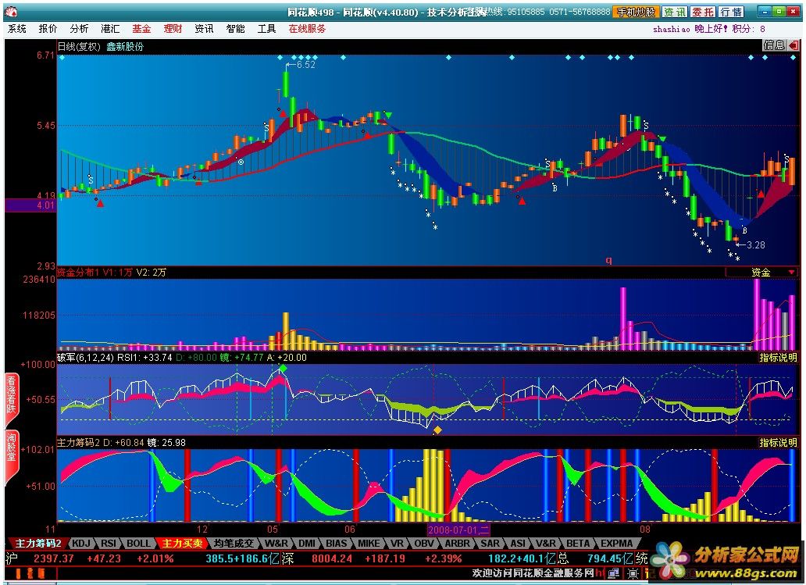Viewport: 806px width, 585px height.
Task: Click the total turnover 794.45亿
Action: coord(610,558)
